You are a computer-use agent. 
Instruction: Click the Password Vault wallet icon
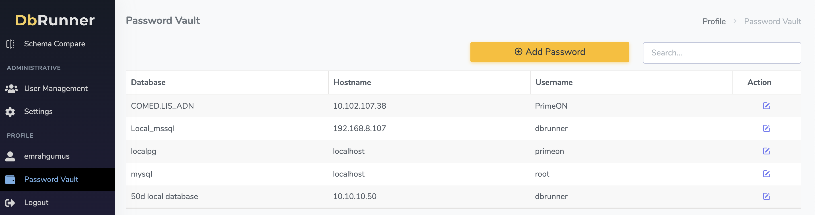[x=10, y=179]
